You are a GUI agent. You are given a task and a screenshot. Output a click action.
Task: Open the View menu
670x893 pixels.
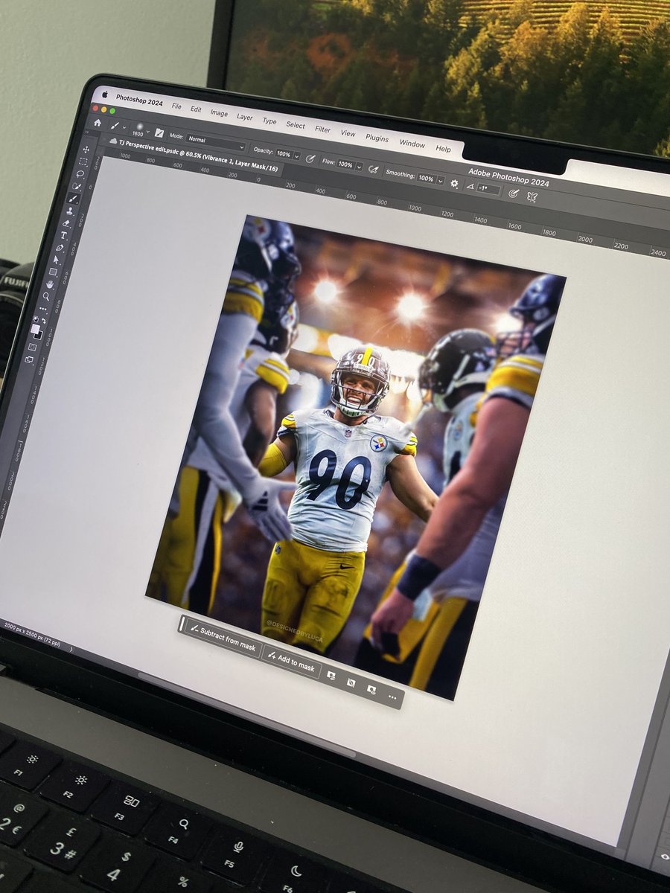click(348, 132)
